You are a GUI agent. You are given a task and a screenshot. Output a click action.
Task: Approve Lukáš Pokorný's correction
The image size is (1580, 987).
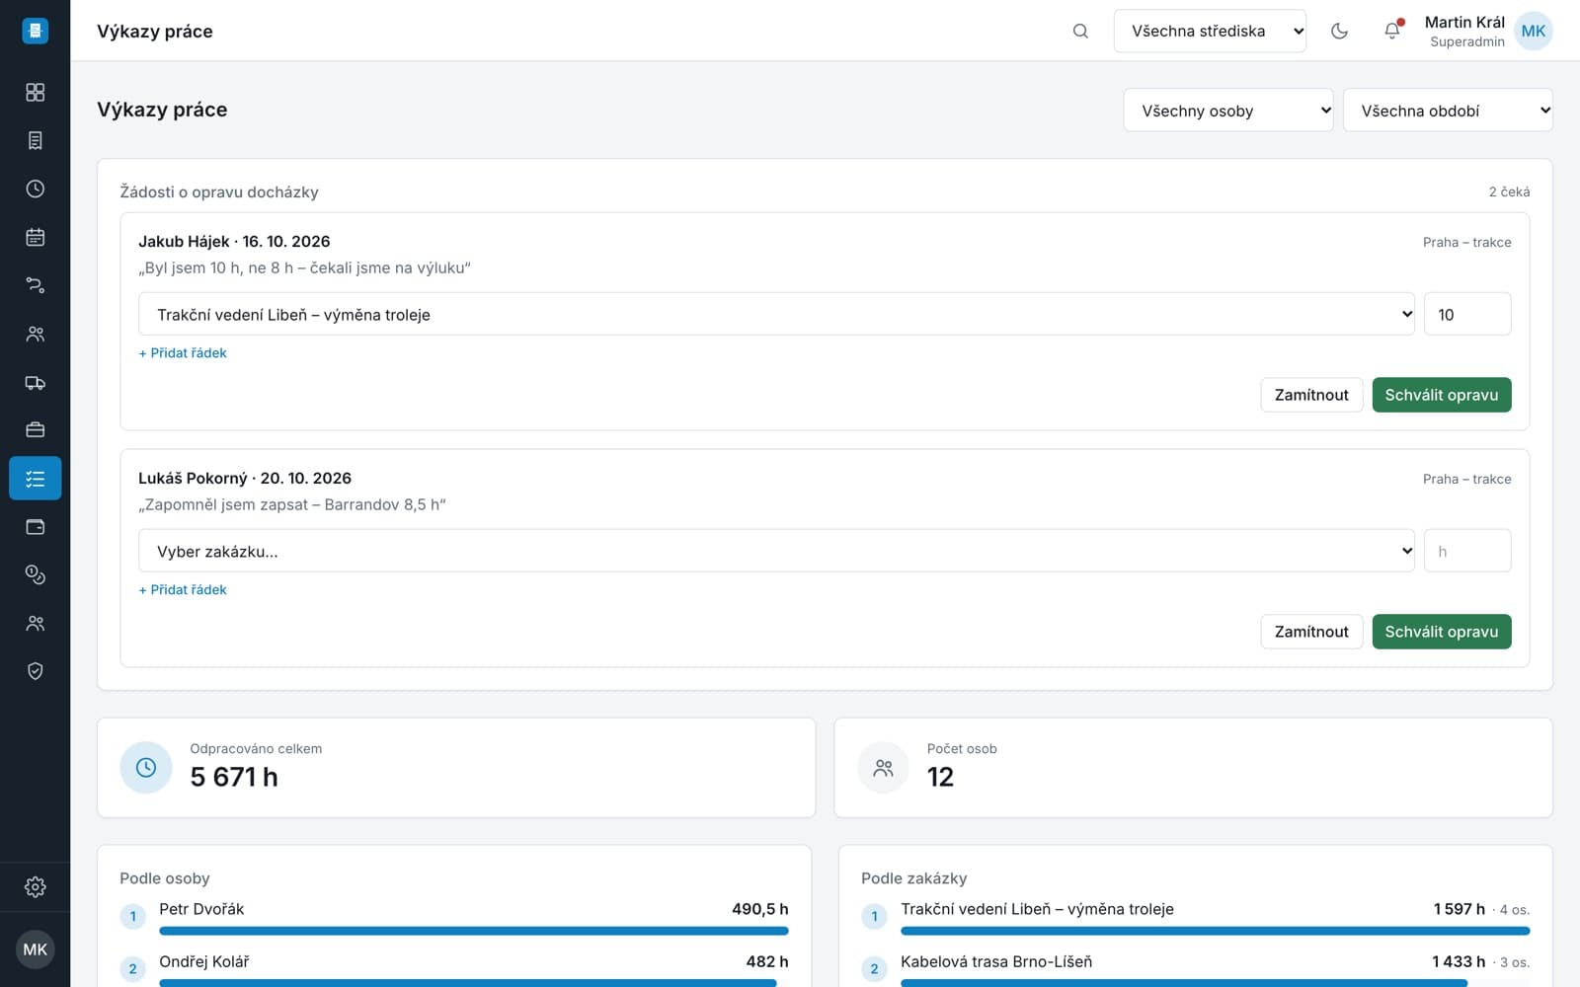pos(1442,632)
